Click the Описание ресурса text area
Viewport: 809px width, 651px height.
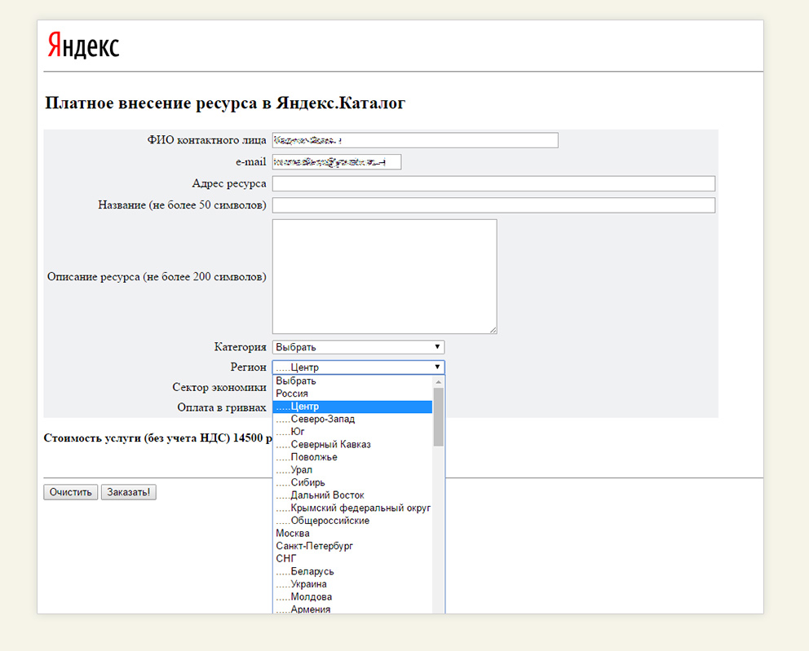pos(384,276)
